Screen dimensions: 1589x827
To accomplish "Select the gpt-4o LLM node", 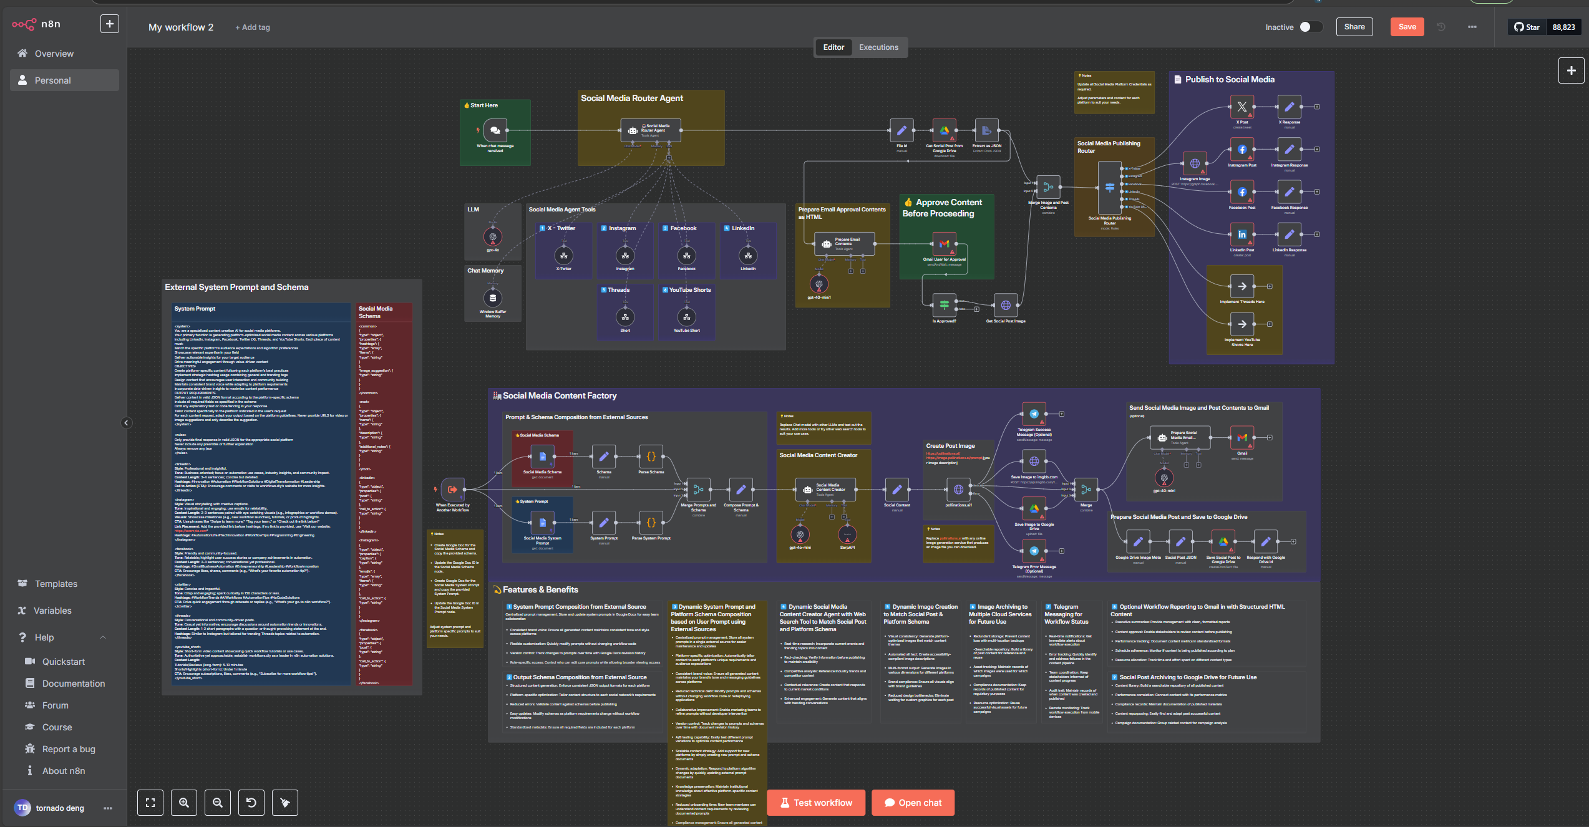I will tap(493, 237).
